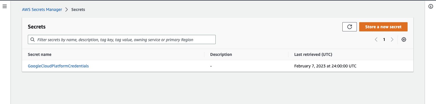Screen dimensions: 436x104
Task: Click the dash in the Description cell
Action: 211,66
